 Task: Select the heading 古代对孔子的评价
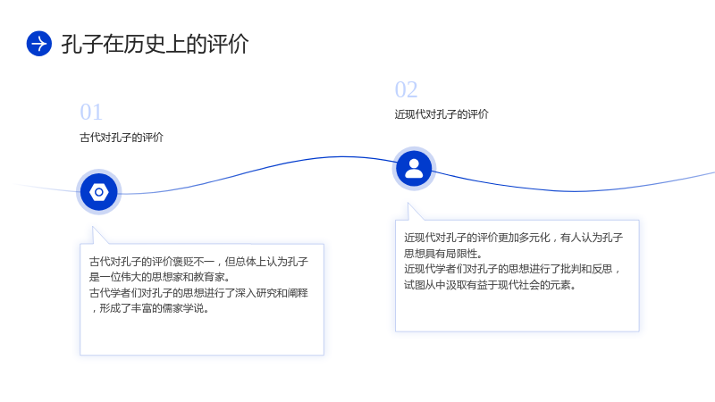(x=122, y=138)
